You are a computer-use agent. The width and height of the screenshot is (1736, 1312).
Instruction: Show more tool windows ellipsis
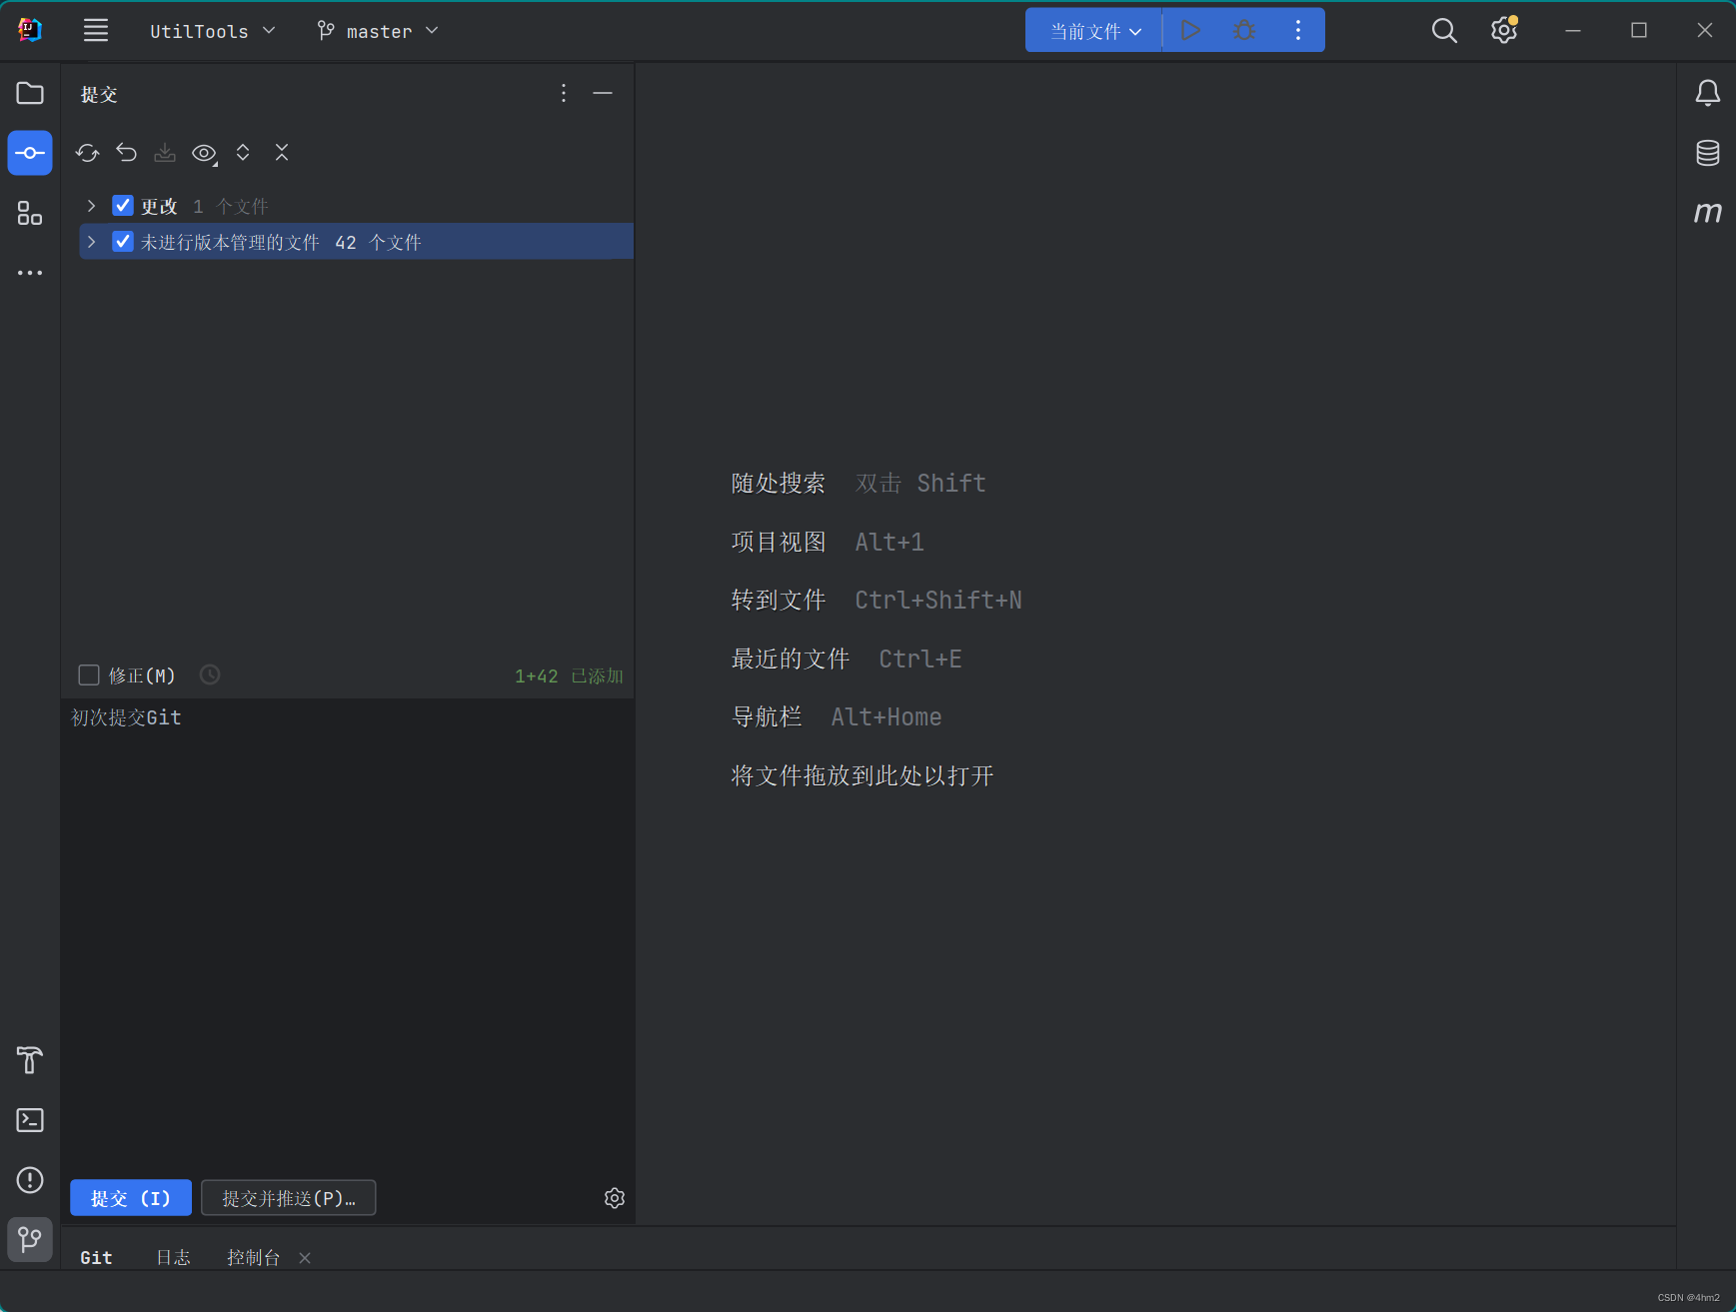pyautogui.click(x=30, y=273)
